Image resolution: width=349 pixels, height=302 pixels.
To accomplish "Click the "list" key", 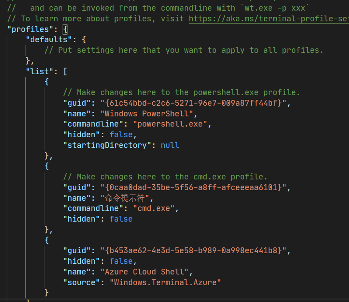I will (40, 72).
